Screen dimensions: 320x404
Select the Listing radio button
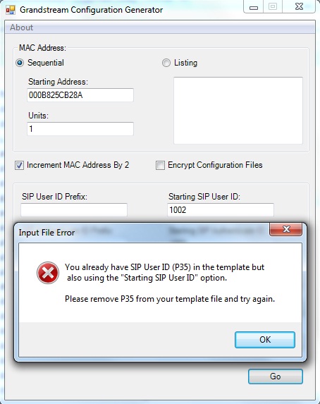click(166, 63)
